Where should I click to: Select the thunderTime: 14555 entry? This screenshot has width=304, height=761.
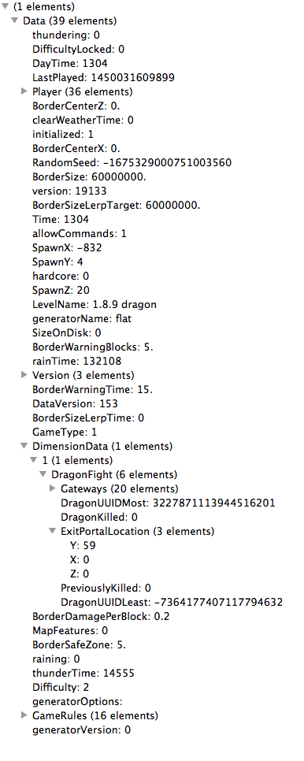point(83,673)
